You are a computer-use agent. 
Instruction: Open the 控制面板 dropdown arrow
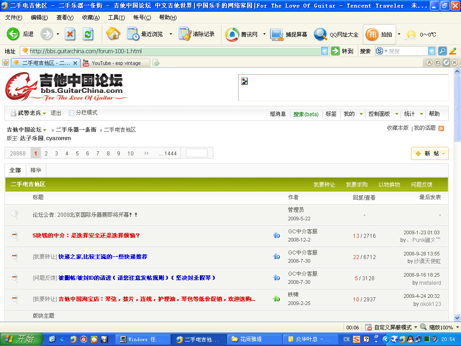pyautogui.click(x=397, y=114)
